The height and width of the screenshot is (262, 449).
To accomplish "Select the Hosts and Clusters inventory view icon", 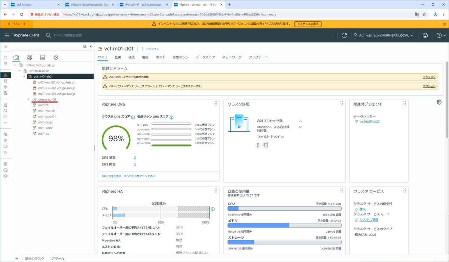I will coord(16,58).
